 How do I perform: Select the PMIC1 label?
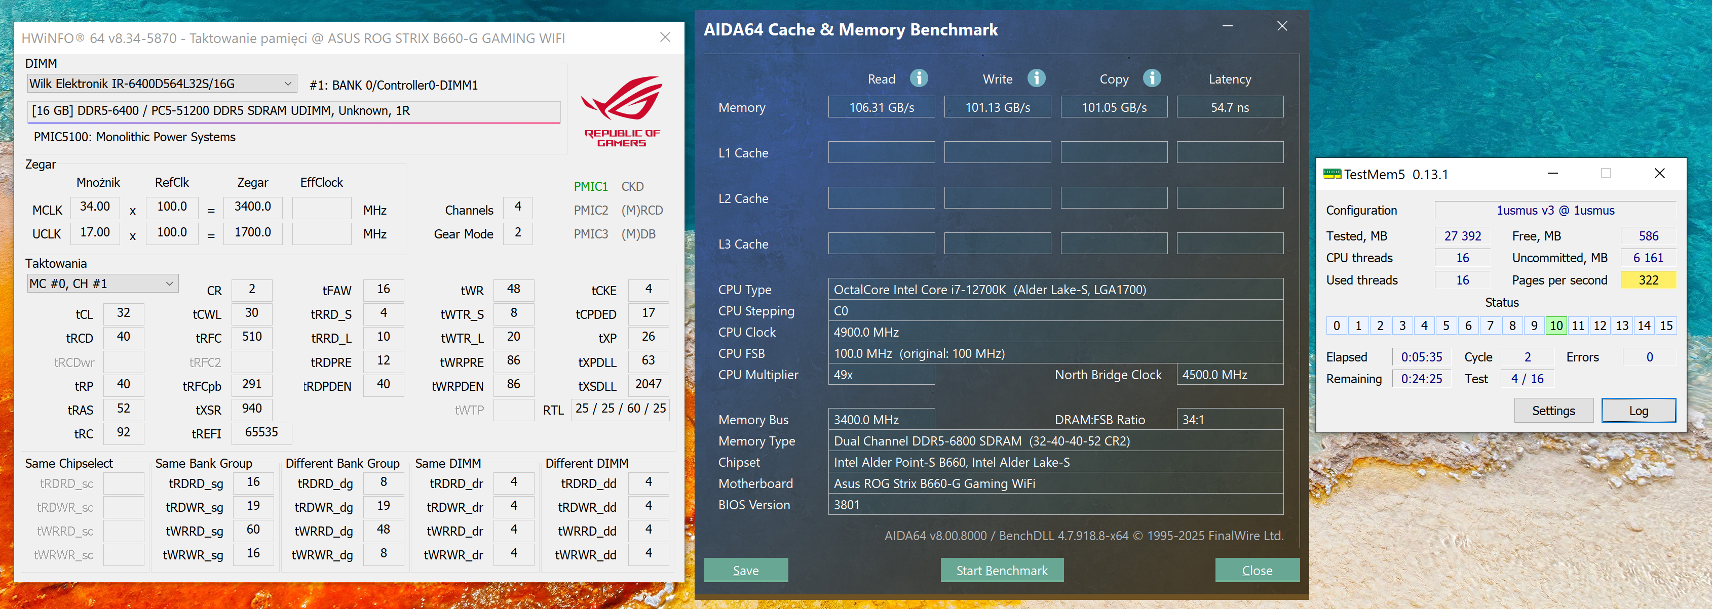590,187
